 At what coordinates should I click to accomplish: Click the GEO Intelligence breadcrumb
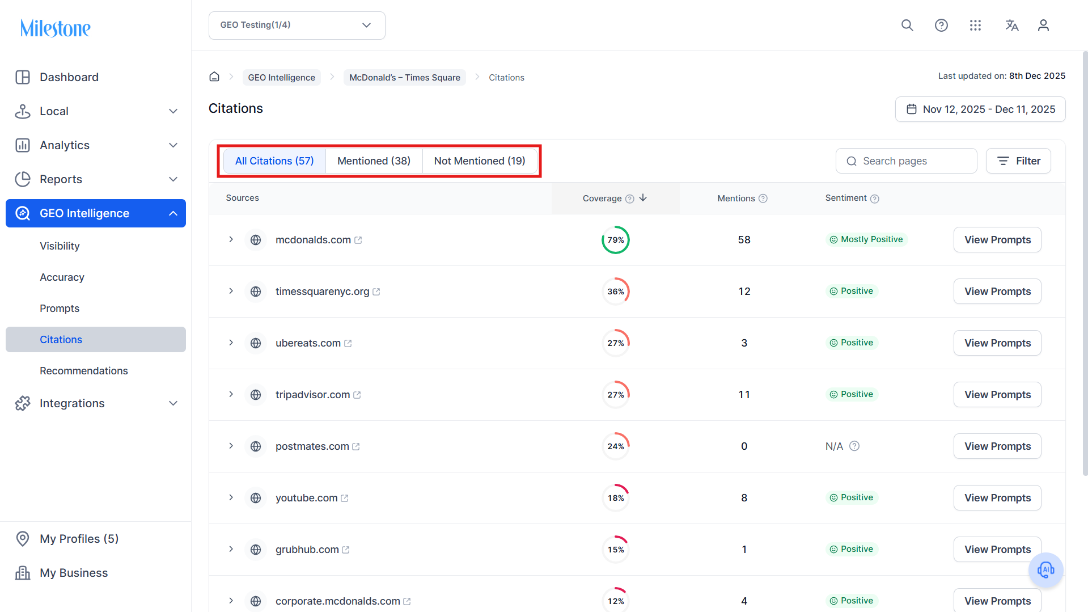pos(281,78)
